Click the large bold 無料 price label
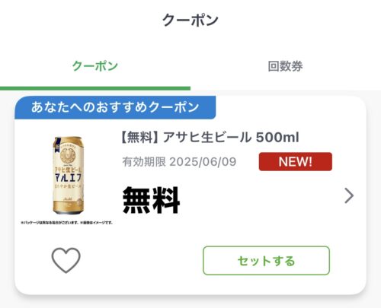The height and width of the screenshot is (308, 381). coord(152,200)
